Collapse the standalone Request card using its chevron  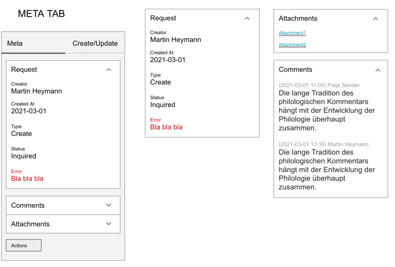pyautogui.click(x=247, y=18)
